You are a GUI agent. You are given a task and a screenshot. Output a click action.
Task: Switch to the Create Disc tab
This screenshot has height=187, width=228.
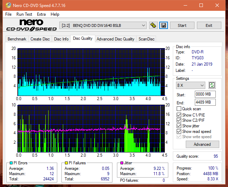click(x=40, y=39)
